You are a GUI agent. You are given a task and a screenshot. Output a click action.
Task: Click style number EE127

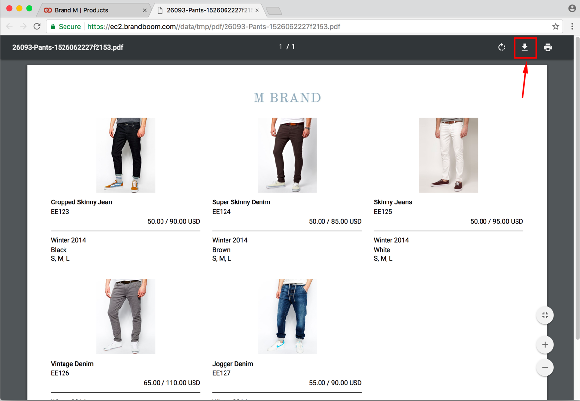pyautogui.click(x=222, y=373)
